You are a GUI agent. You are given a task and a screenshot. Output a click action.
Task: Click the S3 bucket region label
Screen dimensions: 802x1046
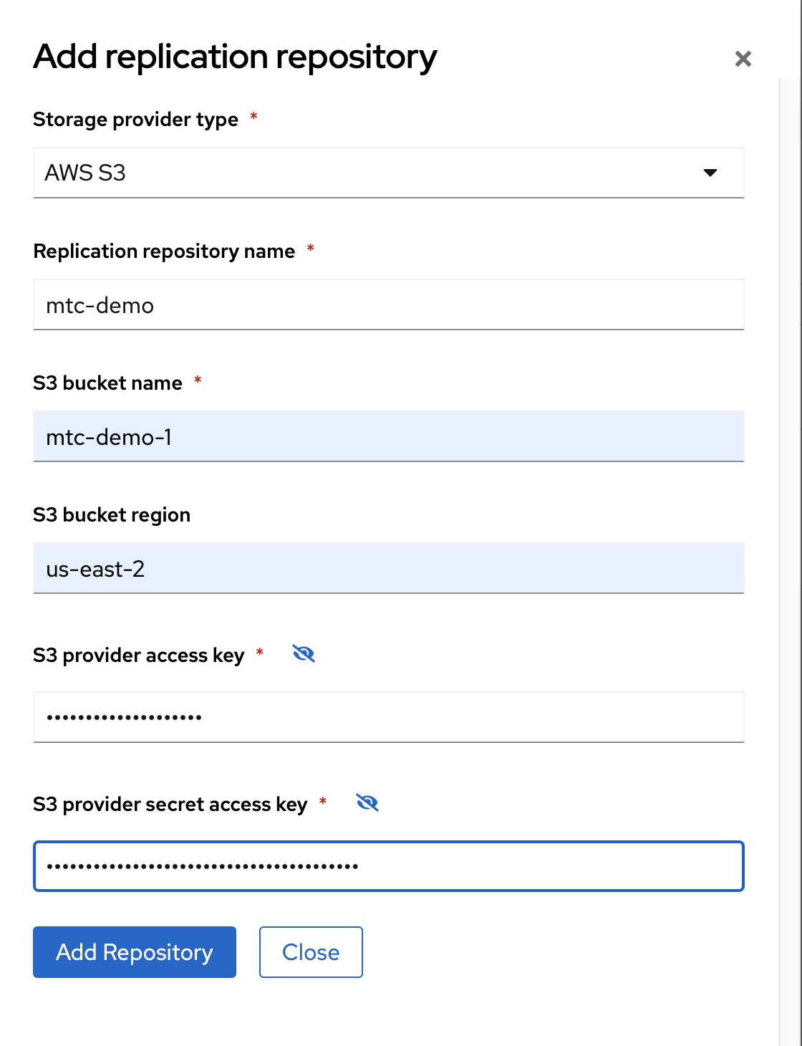[x=112, y=515]
